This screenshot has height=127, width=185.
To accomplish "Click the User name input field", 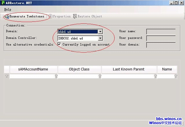I will click(x=161, y=32).
